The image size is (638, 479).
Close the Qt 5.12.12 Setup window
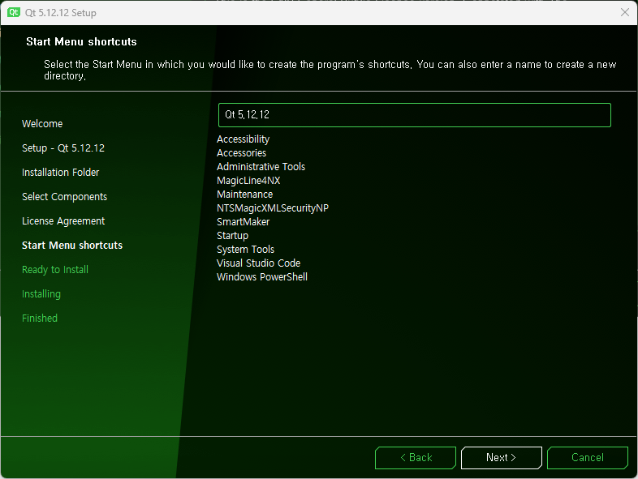(624, 12)
